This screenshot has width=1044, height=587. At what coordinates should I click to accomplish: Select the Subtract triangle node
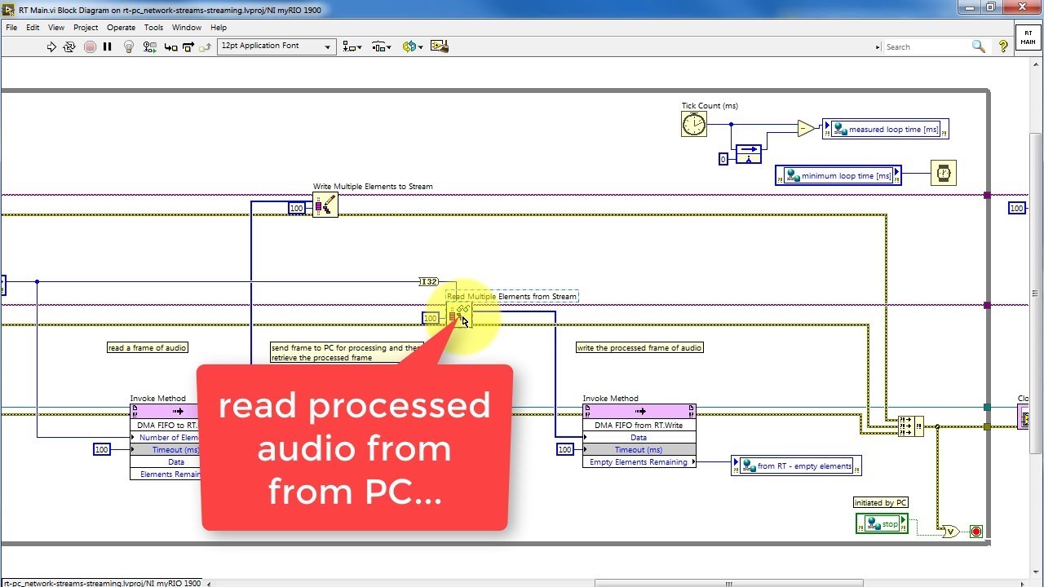tap(806, 128)
